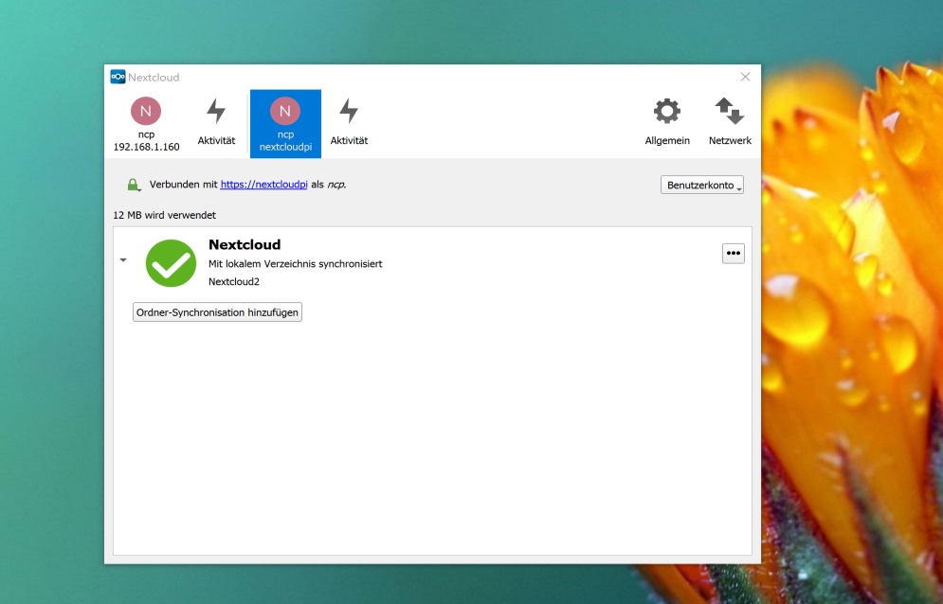Select the ncp nextcloudpi account tab
The height and width of the screenshot is (604, 943).
(285, 124)
